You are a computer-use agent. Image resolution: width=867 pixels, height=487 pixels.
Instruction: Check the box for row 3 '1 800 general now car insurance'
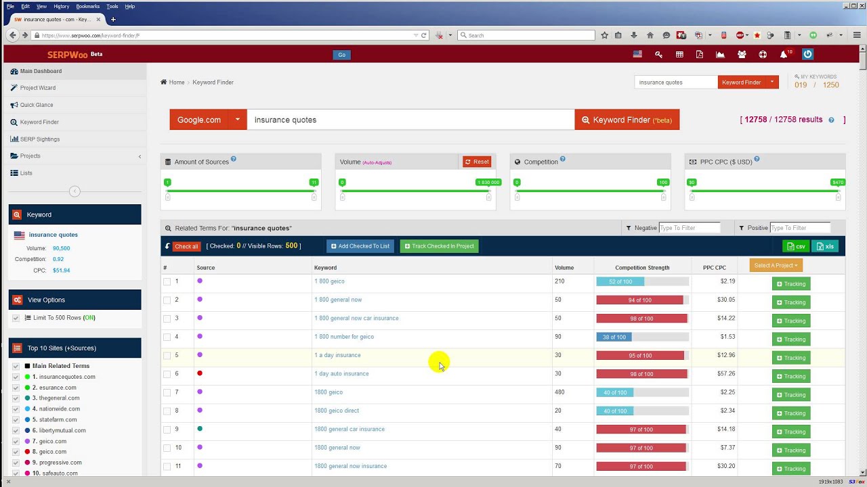pyautogui.click(x=167, y=319)
